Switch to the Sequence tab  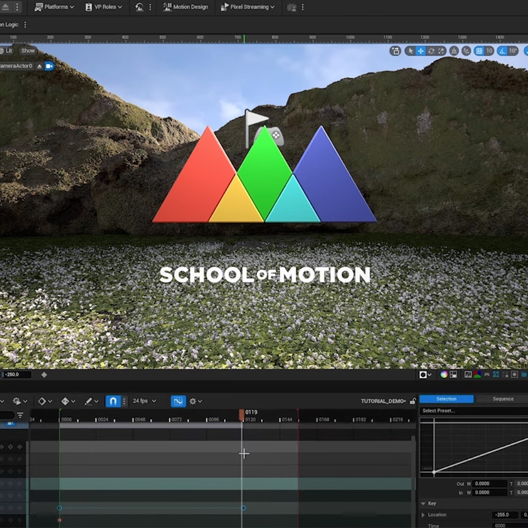click(x=503, y=399)
